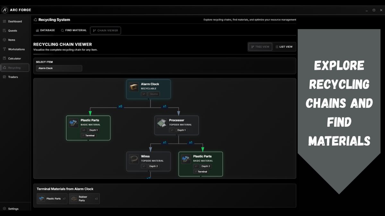The width and height of the screenshot is (385, 216).
Task: Click Terminal badge on Plastic Parts Depth 2
Action: coord(201,172)
